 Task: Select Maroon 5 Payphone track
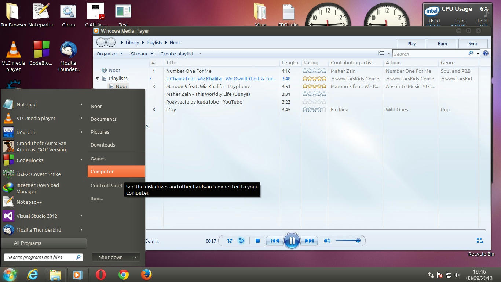click(x=208, y=86)
